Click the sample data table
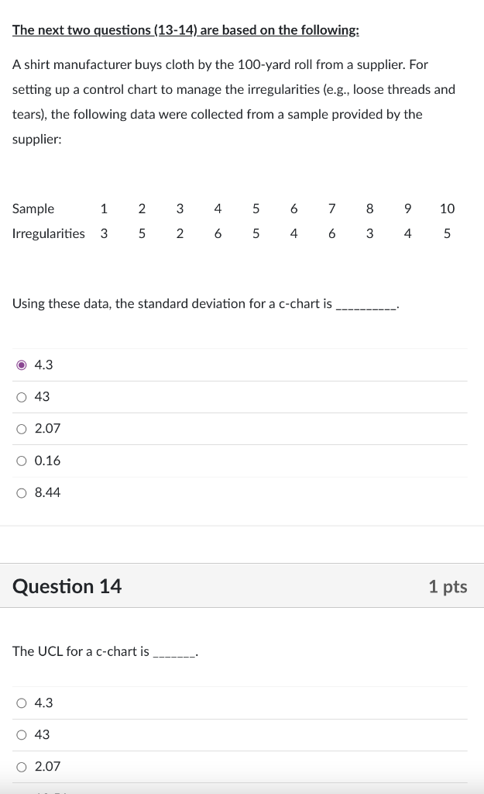 coord(232,221)
